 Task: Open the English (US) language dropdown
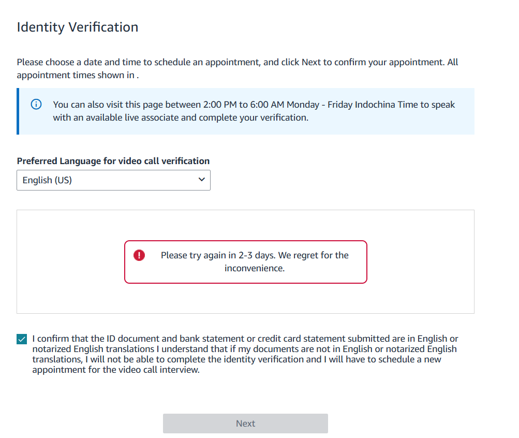[113, 180]
